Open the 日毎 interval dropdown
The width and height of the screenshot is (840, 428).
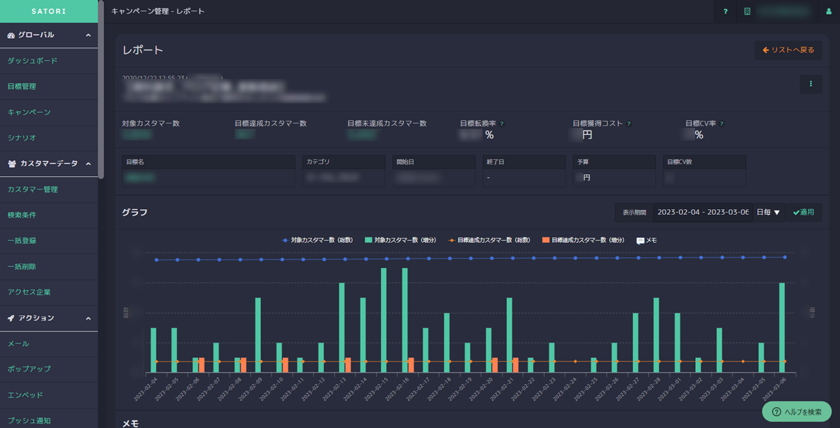pyautogui.click(x=768, y=212)
